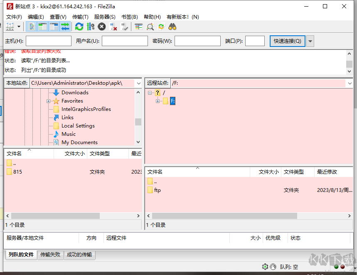Open the 传输 menu

pos(81,17)
